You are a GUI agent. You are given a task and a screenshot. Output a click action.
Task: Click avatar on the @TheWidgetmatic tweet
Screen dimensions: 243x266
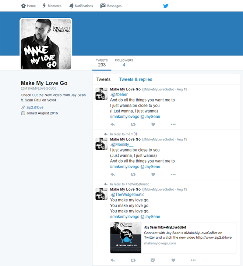[101, 194]
